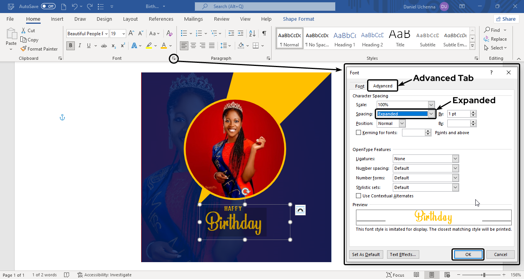Apply strikethrough to the selected text
Image resolution: width=524 pixels, height=279 pixels.
(104, 46)
